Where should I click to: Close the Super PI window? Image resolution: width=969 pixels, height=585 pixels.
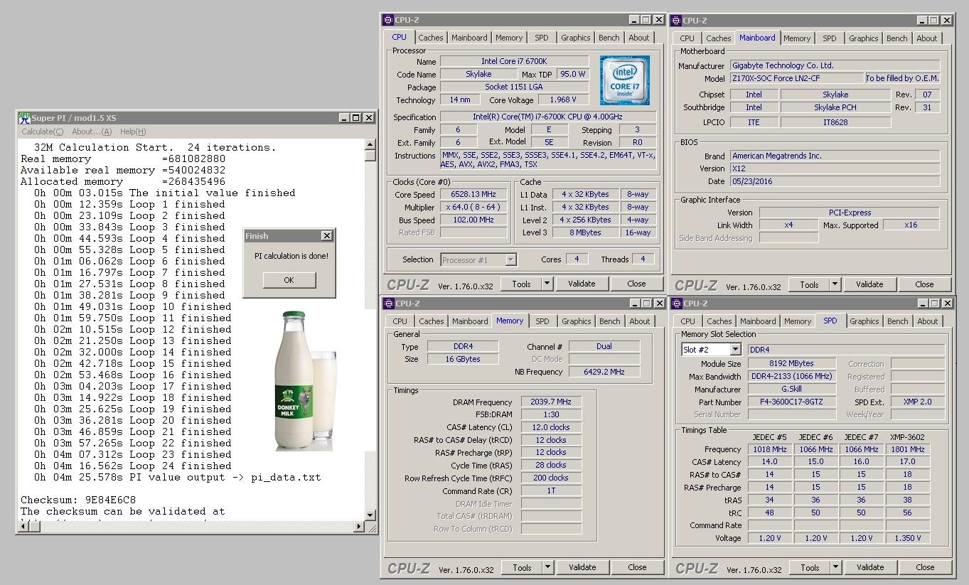(x=369, y=118)
